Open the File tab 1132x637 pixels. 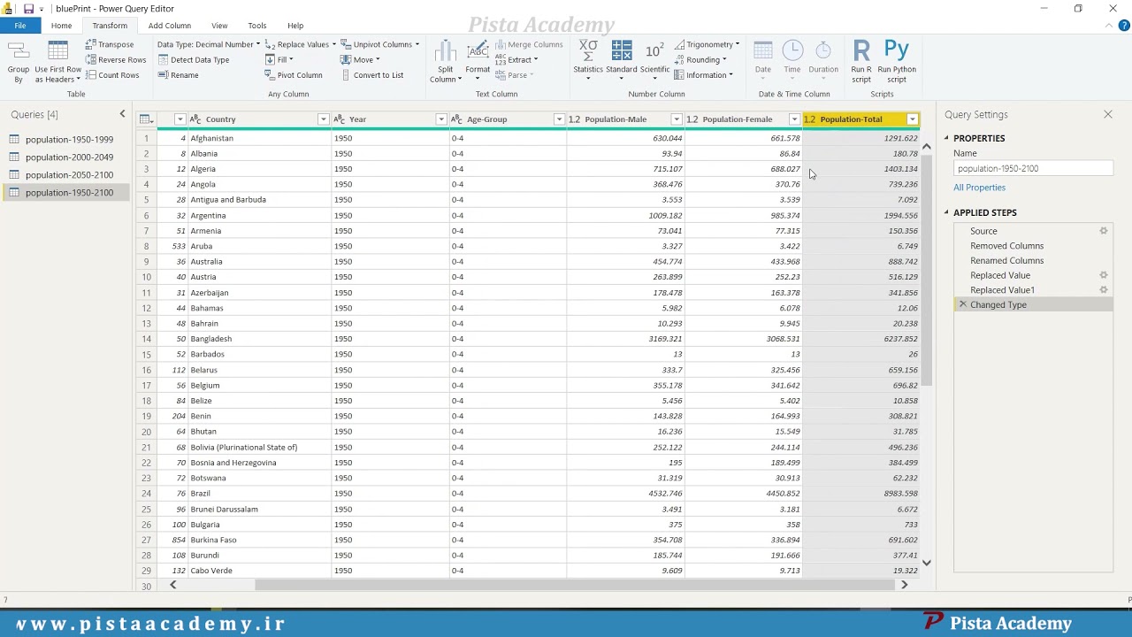(x=20, y=26)
